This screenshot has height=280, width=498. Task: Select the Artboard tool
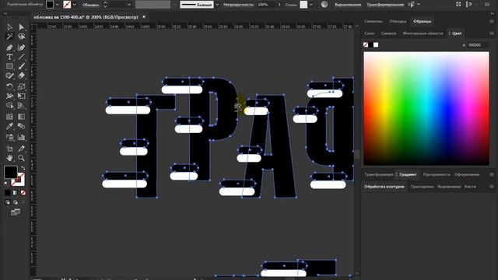pos(9,149)
